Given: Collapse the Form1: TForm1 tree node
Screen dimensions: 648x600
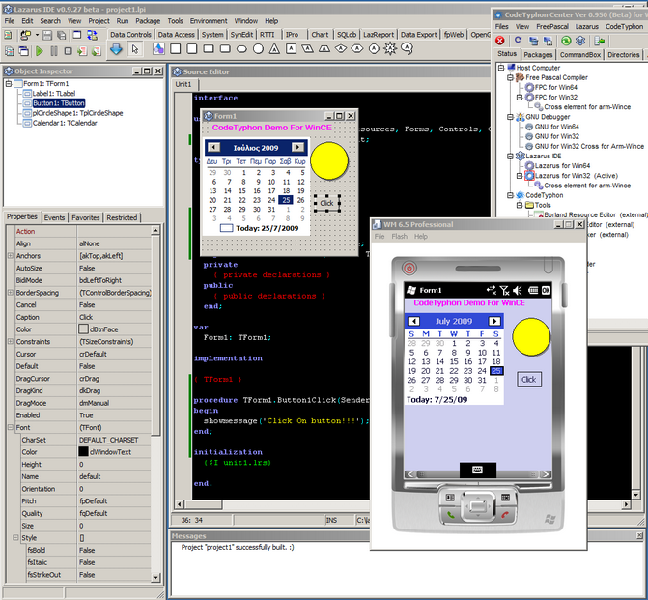Looking at the screenshot, I should (x=9, y=83).
